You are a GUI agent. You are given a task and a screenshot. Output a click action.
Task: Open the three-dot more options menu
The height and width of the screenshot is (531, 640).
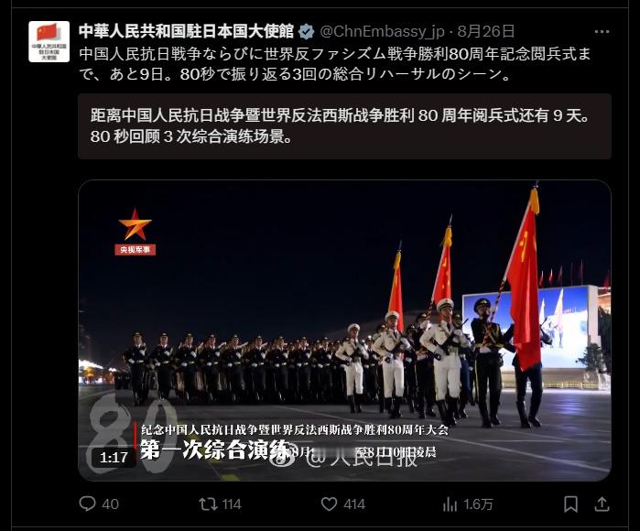(602, 31)
